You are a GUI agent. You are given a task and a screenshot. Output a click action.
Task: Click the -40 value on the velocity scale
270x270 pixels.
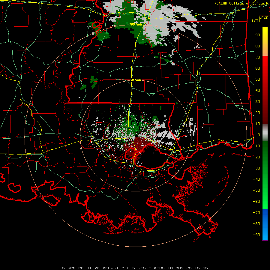pos(256,179)
